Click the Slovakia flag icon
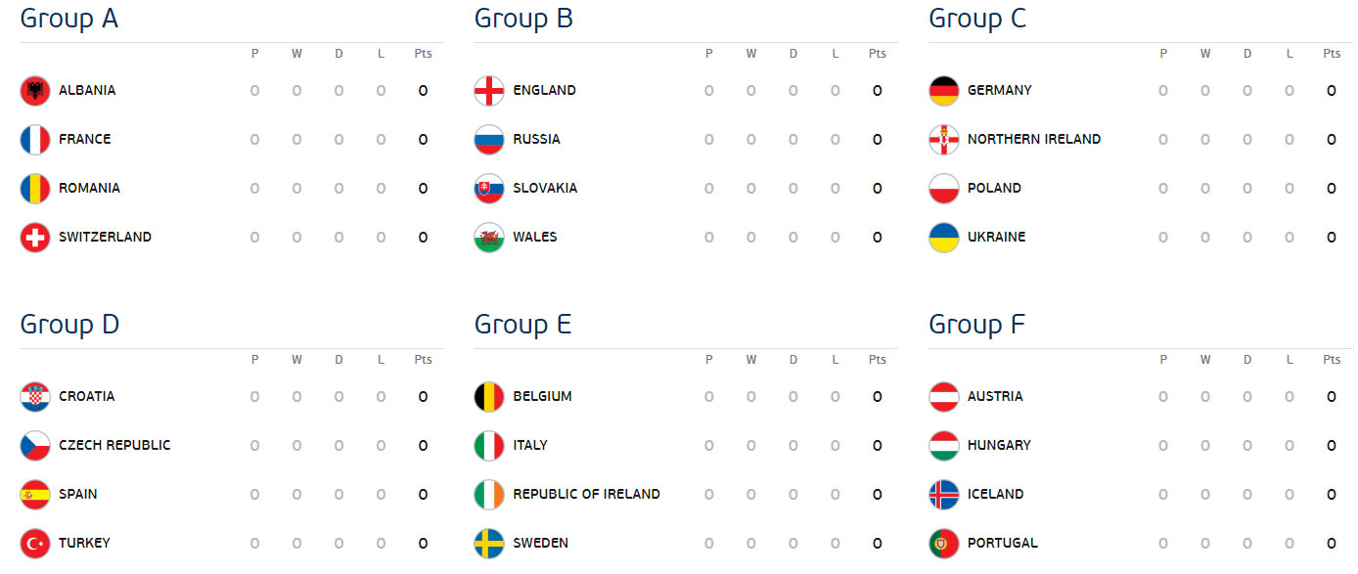The width and height of the screenshot is (1358, 574). 489,189
